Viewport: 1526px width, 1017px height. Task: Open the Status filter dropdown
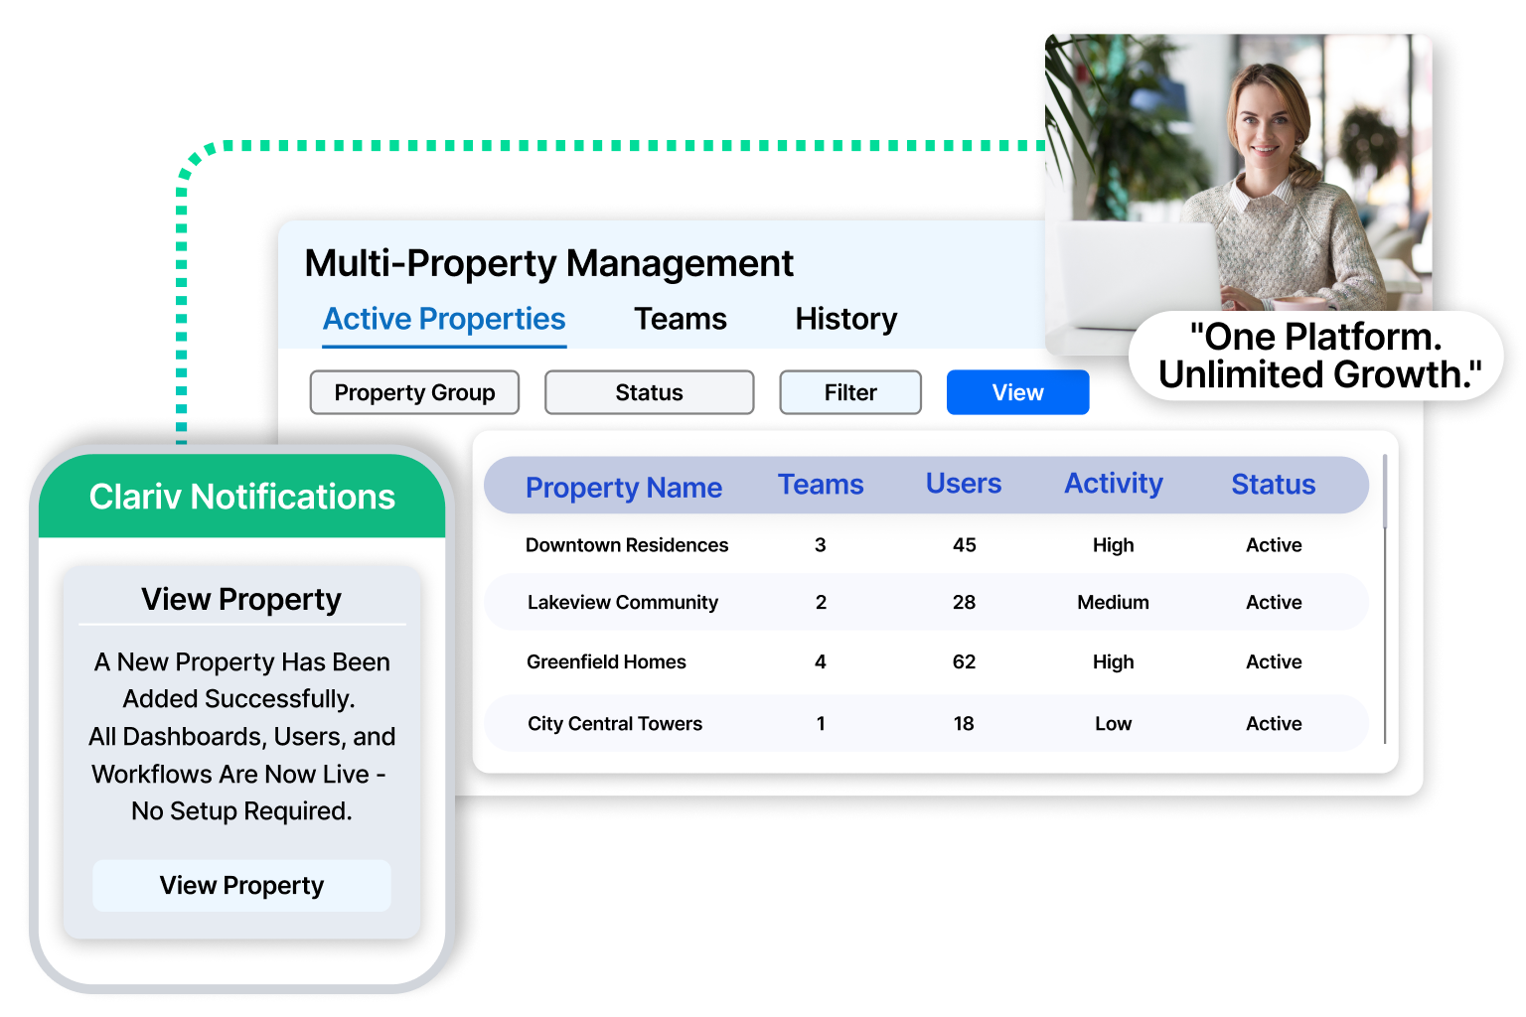649,392
